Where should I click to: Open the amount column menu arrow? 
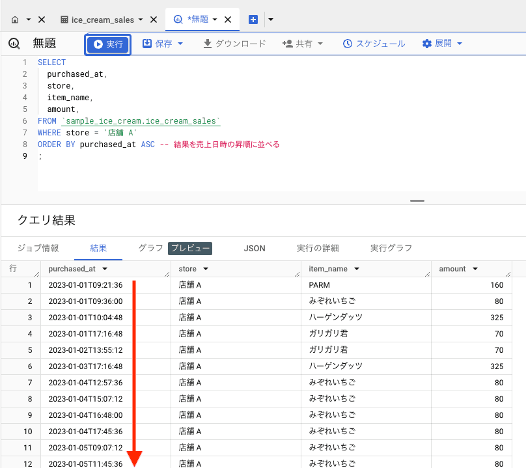click(475, 269)
